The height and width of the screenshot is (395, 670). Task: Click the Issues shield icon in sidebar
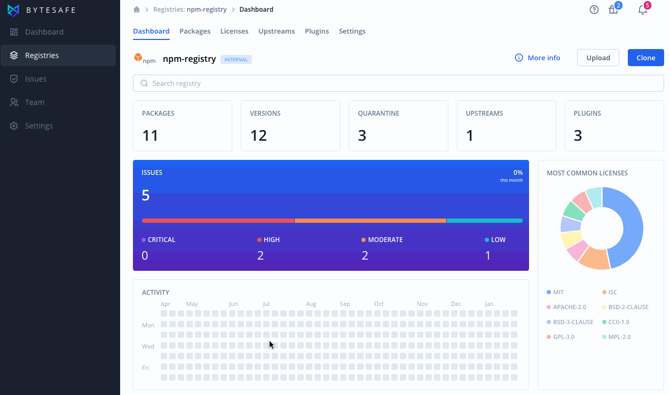(14, 79)
